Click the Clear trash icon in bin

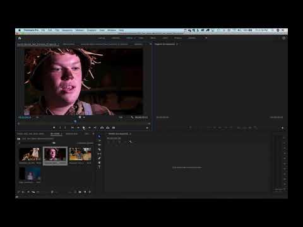(90, 192)
